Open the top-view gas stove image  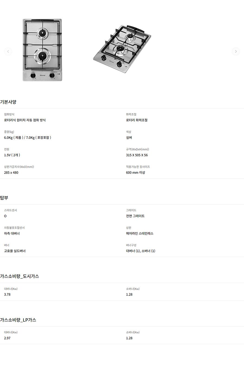point(42,50)
